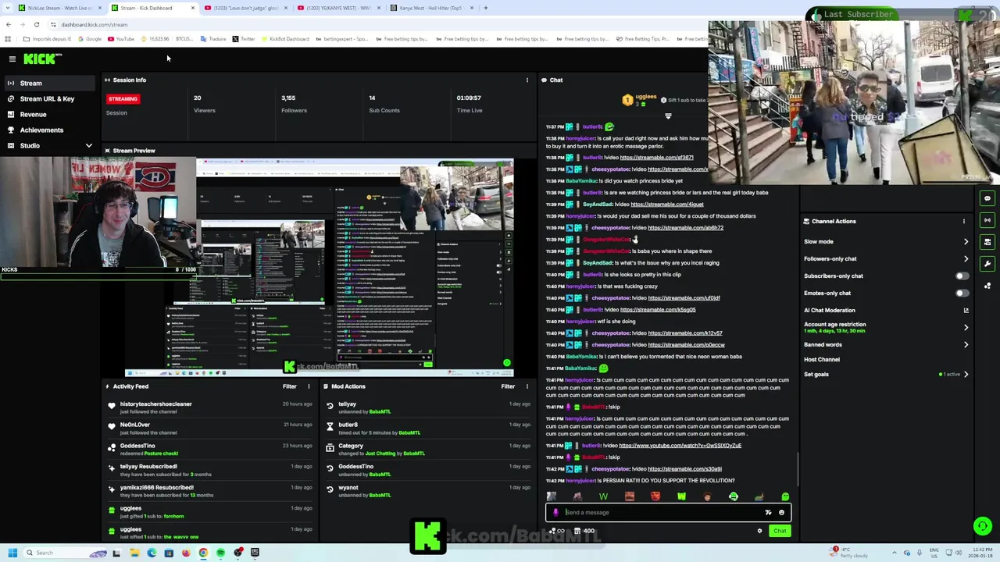1000x562 pixels.
Task: Click the 1 active goals indicator
Action: [x=950, y=374]
